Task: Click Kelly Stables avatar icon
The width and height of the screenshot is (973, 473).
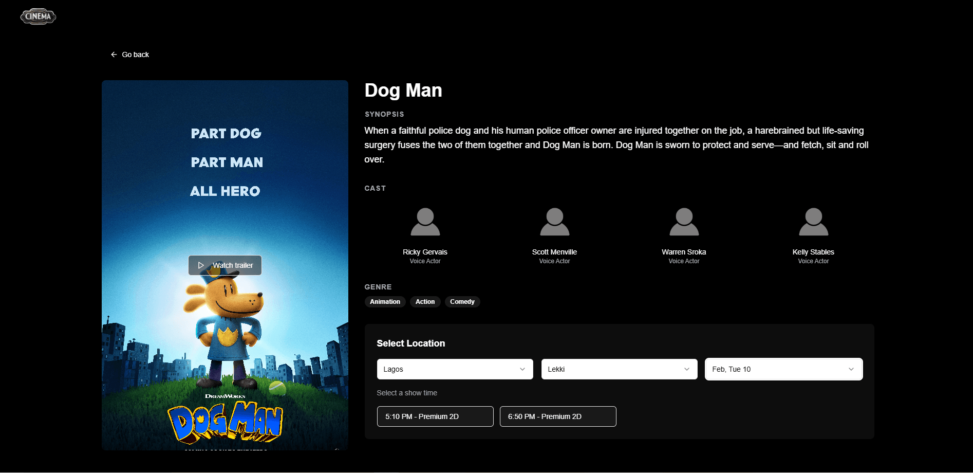Action: coord(813,222)
